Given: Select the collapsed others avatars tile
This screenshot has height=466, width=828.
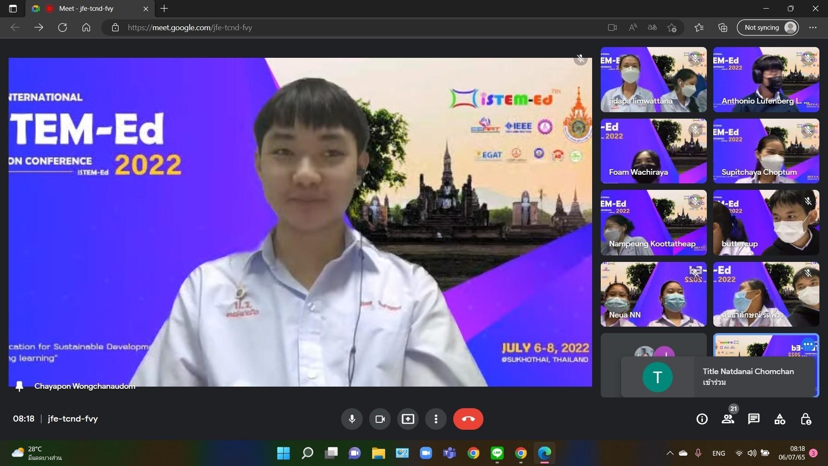Looking at the screenshot, I should point(654,365).
